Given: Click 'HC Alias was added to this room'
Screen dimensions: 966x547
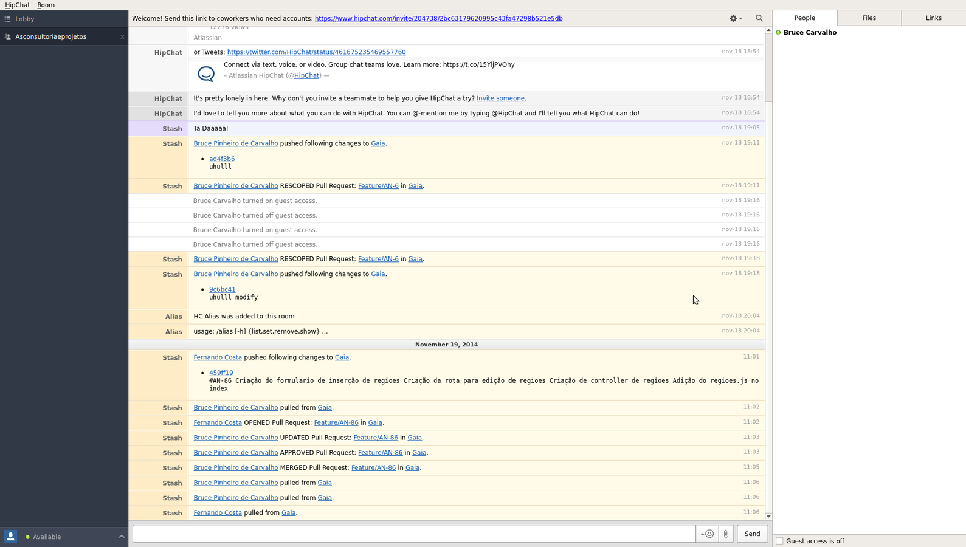Looking at the screenshot, I should (x=244, y=316).
